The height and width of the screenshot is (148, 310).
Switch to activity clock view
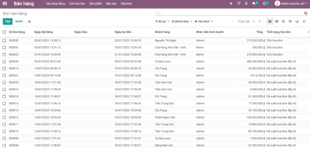coord(304,22)
